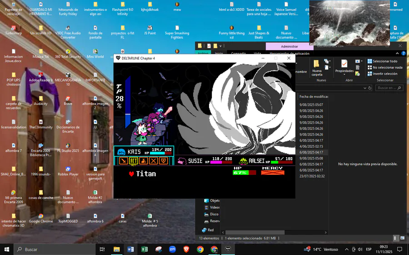Open the Audacity desktop shortcut
The image size is (409, 255).
click(41, 100)
